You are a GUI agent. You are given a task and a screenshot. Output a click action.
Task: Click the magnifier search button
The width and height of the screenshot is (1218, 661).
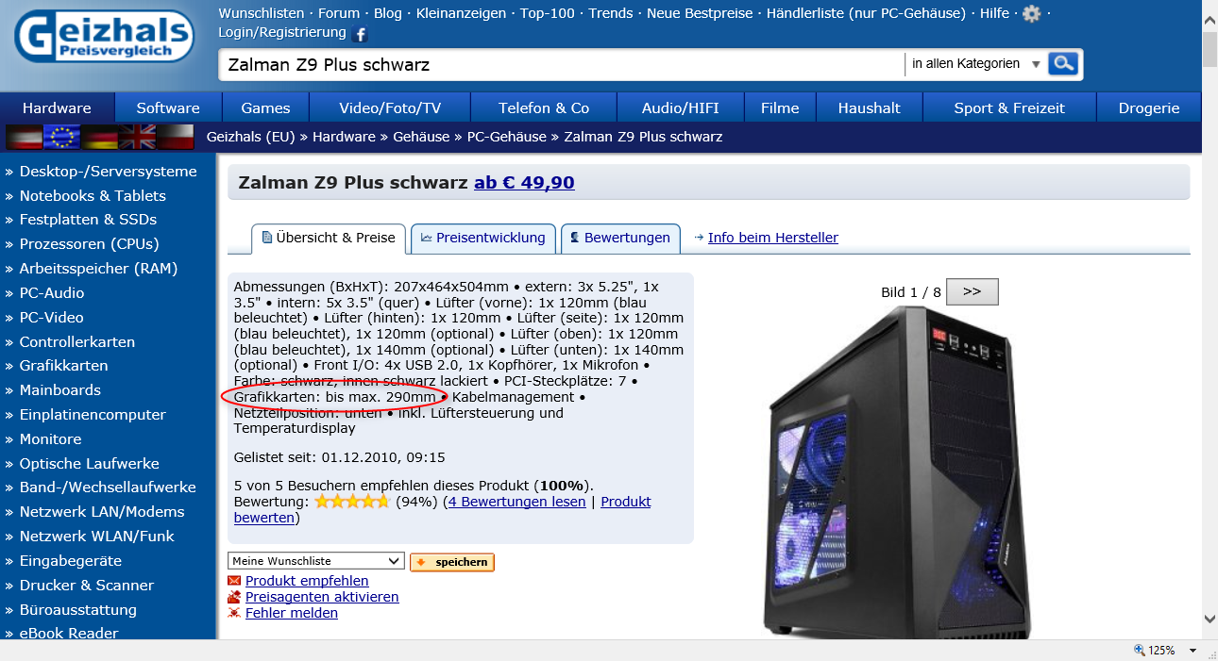pos(1063,64)
